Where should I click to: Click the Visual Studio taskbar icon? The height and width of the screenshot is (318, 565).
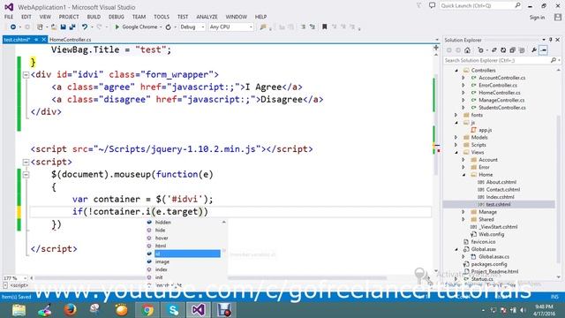(199, 310)
